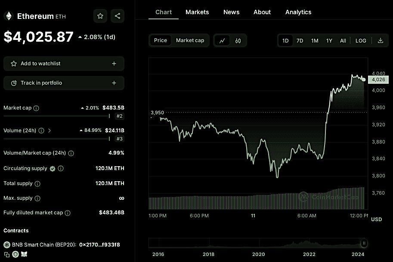
Task: Click the Volume (24h) rank progress bar
Action: coord(57,139)
